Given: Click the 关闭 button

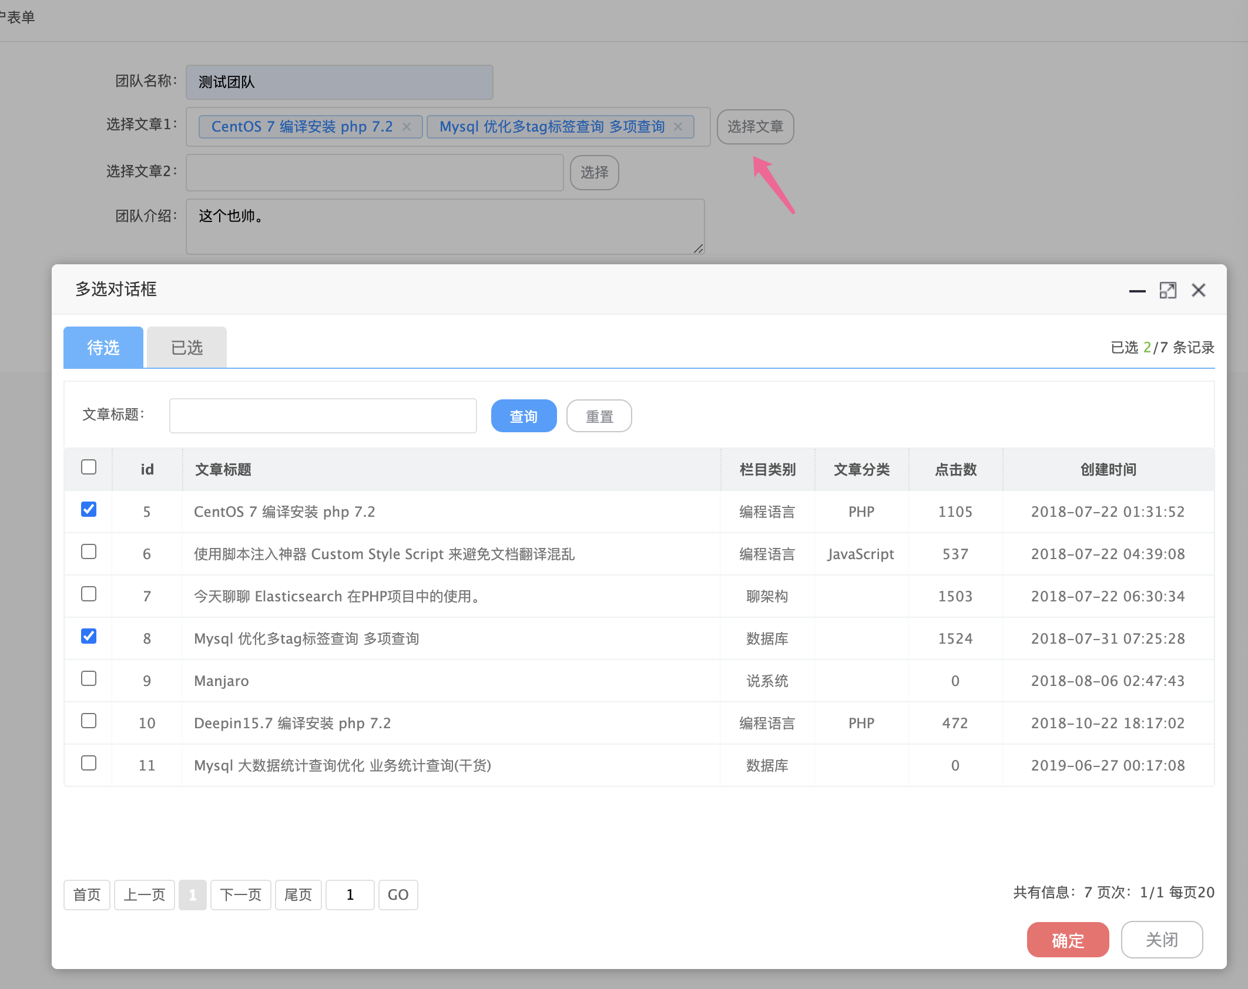Looking at the screenshot, I should (x=1162, y=940).
